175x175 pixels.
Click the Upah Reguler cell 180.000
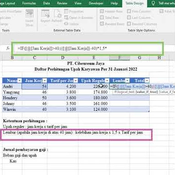(94, 98)
